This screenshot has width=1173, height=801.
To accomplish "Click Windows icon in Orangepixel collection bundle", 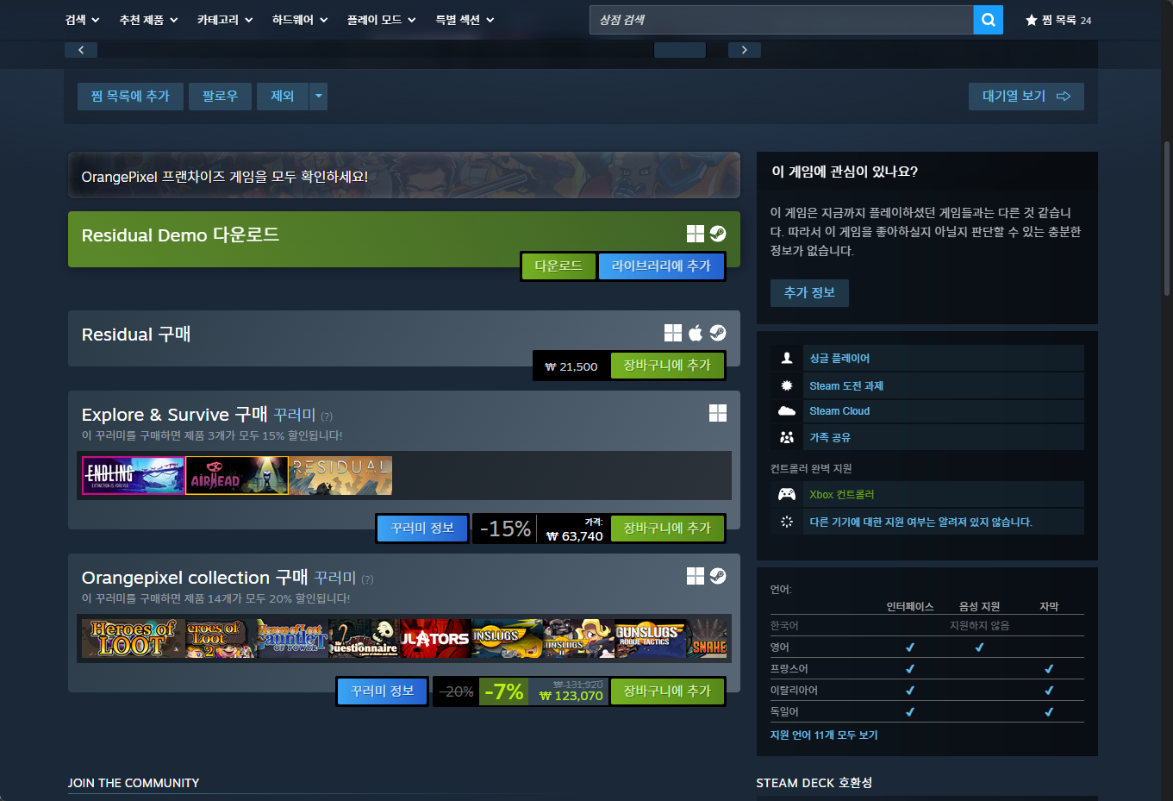I will [x=696, y=576].
